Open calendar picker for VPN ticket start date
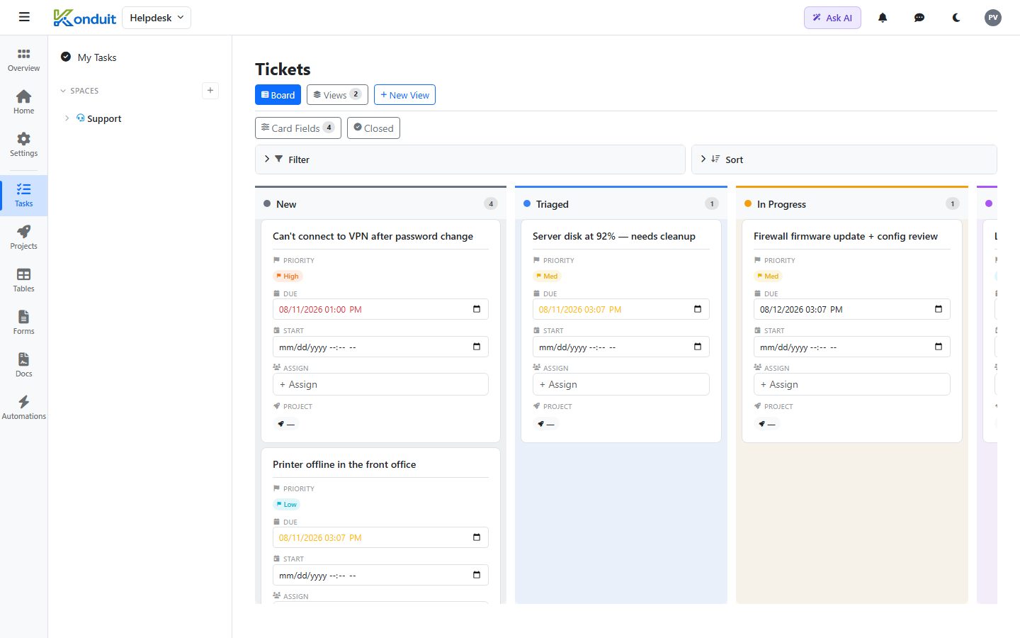1020x638 pixels. coord(477,347)
